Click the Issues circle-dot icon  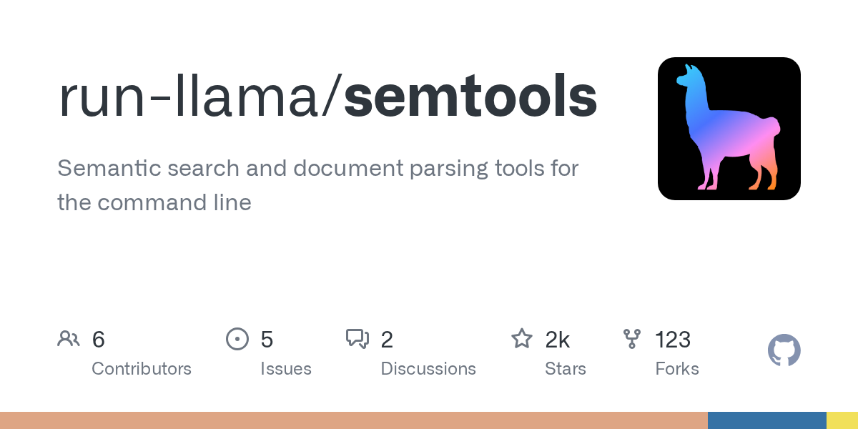[237, 339]
